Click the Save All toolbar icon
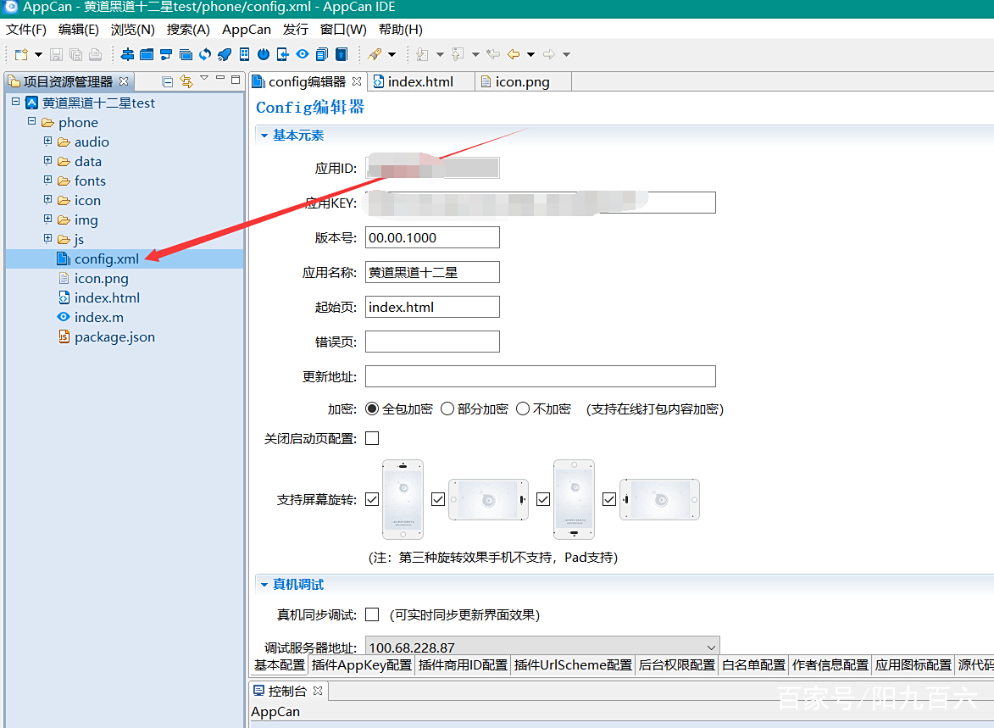994x728 pixels. pyautogui.click(x=76, y=54)
